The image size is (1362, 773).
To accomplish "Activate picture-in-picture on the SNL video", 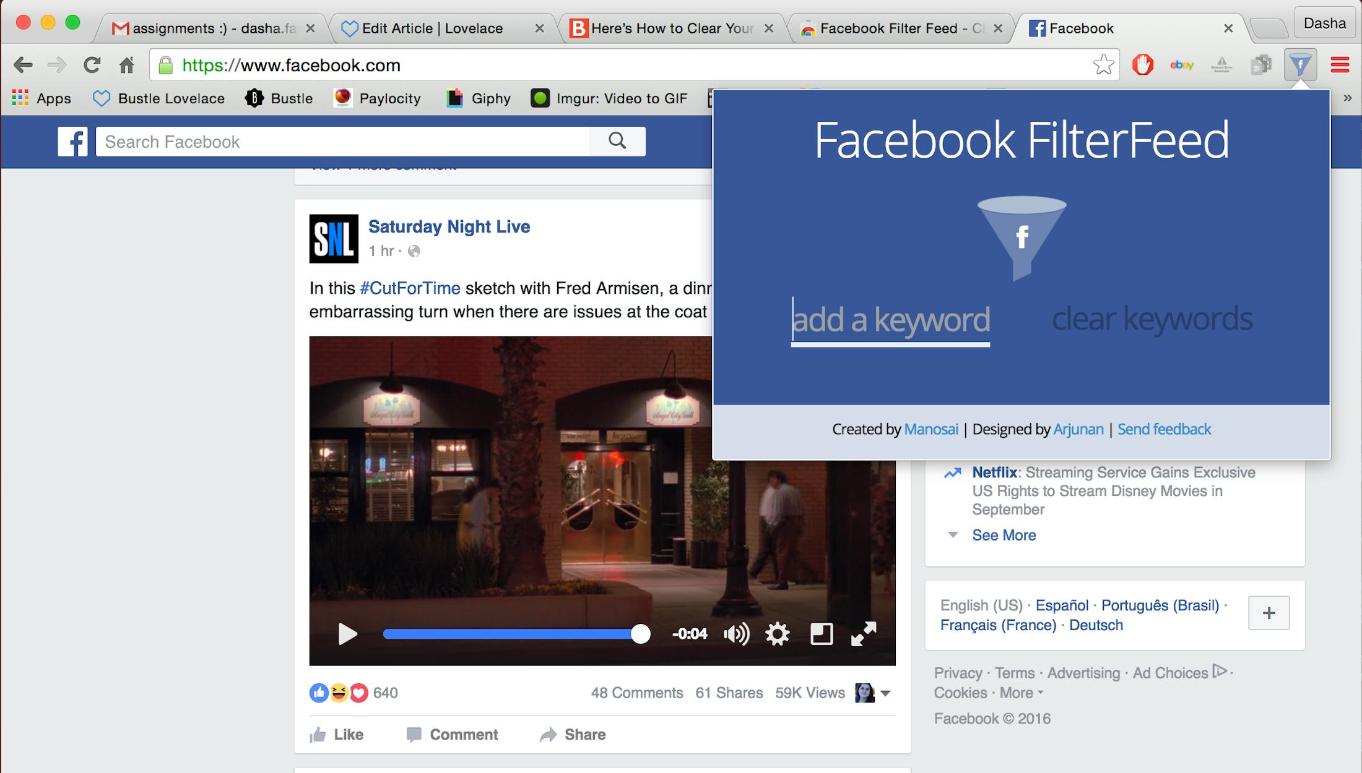I will (x=821, y=634).
